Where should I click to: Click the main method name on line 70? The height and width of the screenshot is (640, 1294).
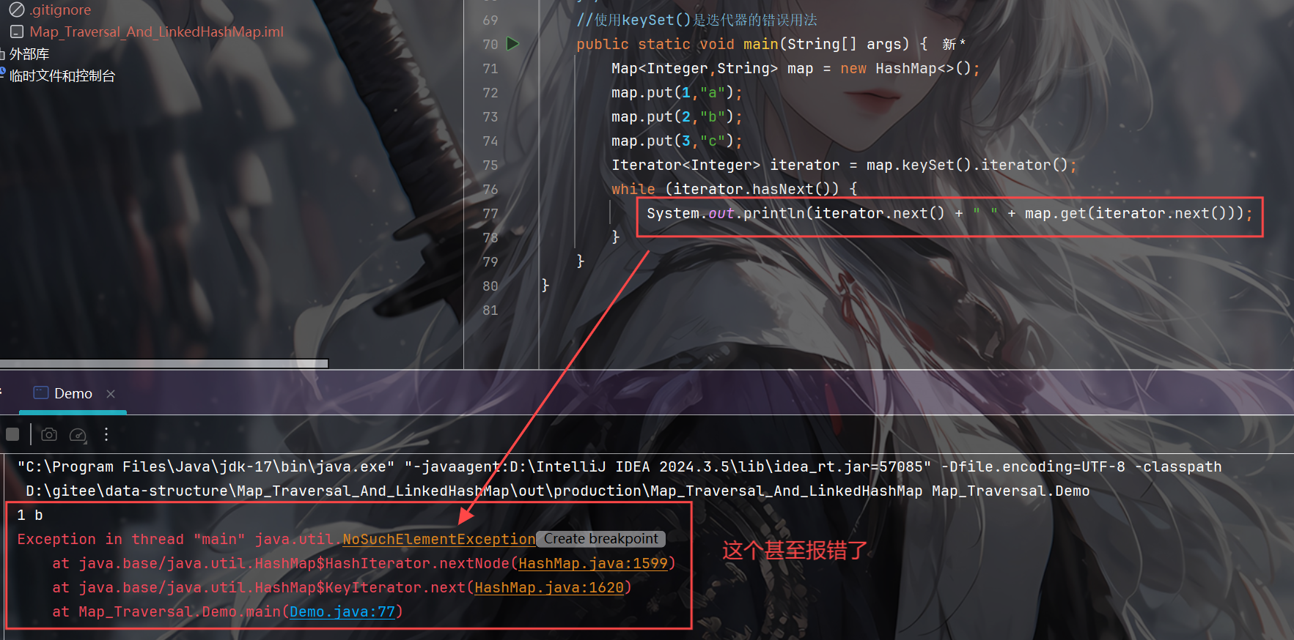(x=761, y=44)
